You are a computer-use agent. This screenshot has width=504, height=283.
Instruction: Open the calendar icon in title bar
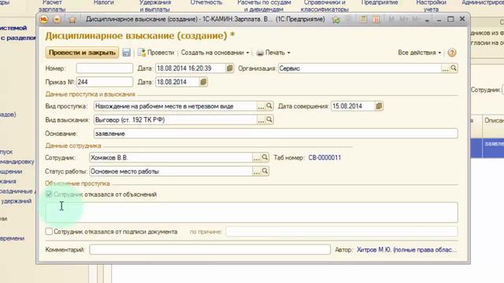pyautogui.click(x=376, y=19)
